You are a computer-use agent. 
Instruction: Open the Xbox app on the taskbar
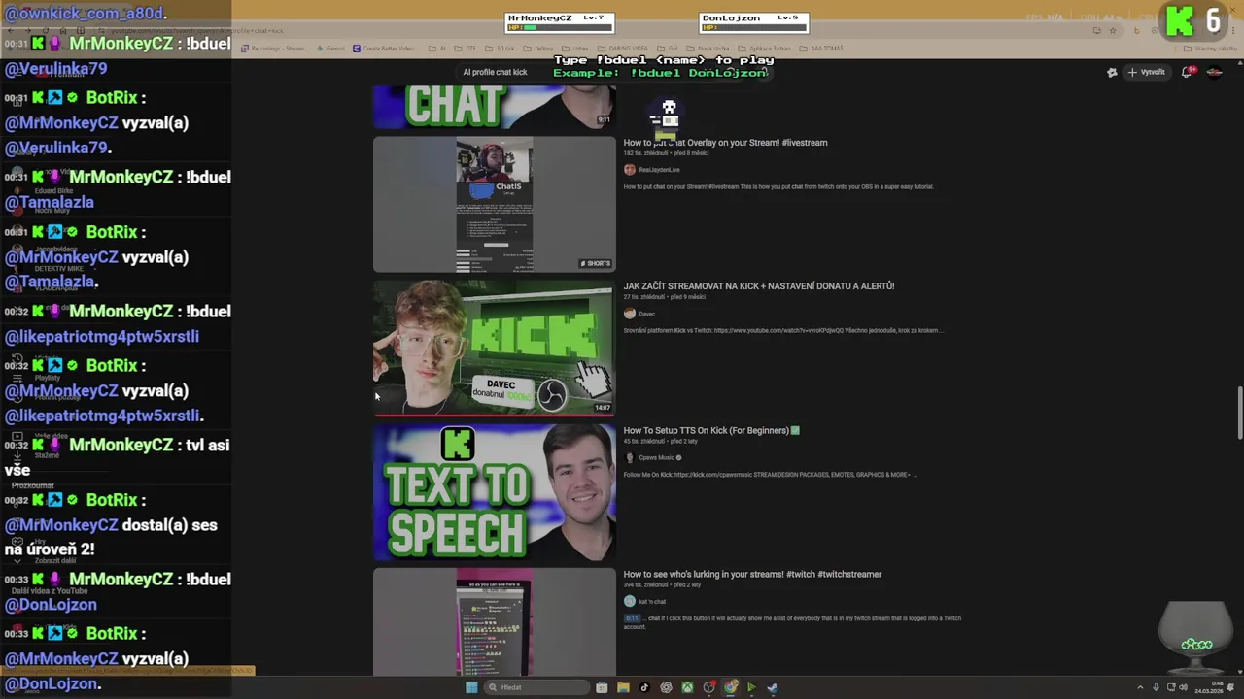pyautogui.click(x=687, y=687)
